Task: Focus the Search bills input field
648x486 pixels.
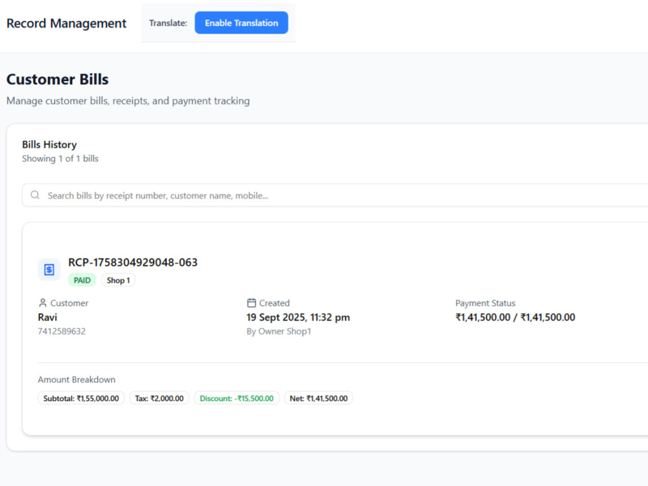Action: 335,196
